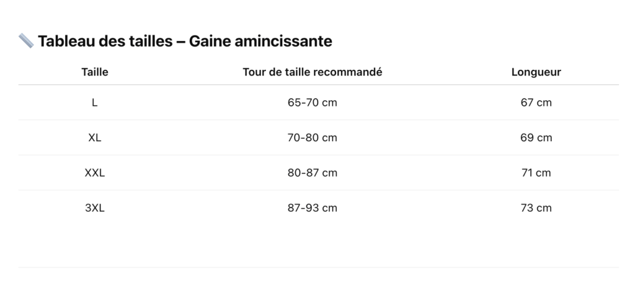Pick the '71 cm' length cell

pyautogui.click(x=536, y=173)
